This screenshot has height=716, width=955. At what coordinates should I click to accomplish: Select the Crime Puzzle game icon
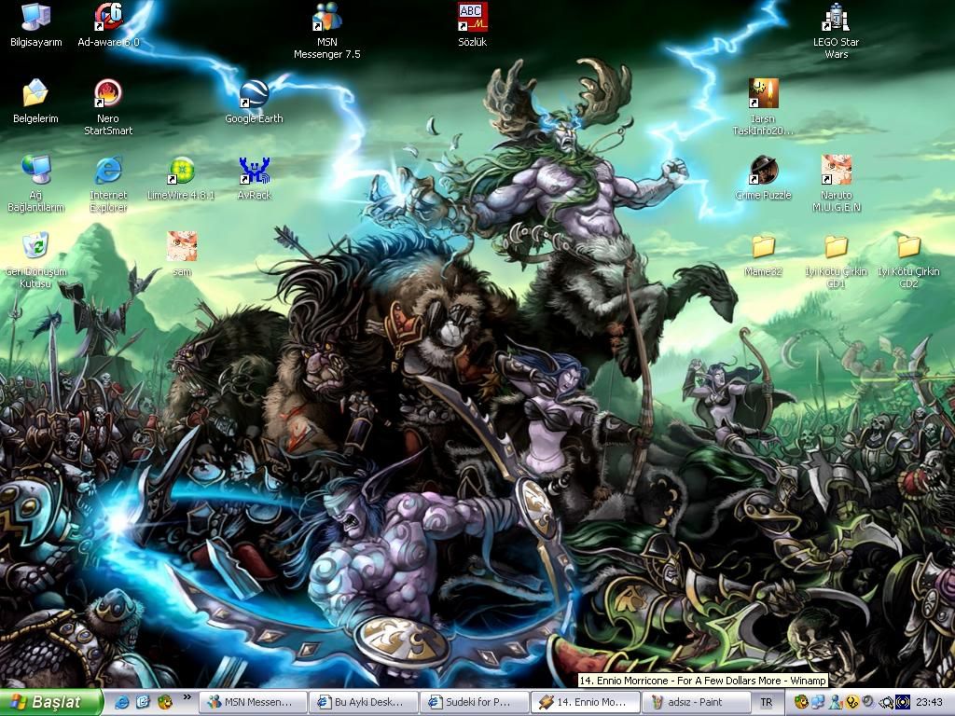click(x=763, y=172)
